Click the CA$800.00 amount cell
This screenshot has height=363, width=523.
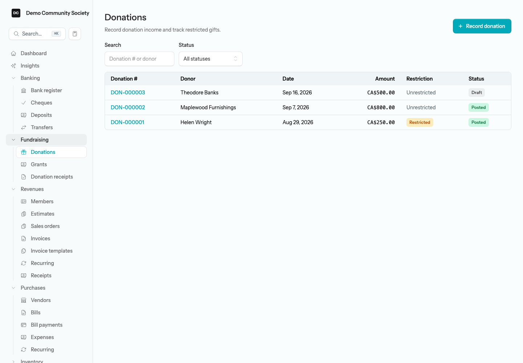pos(381,107)
